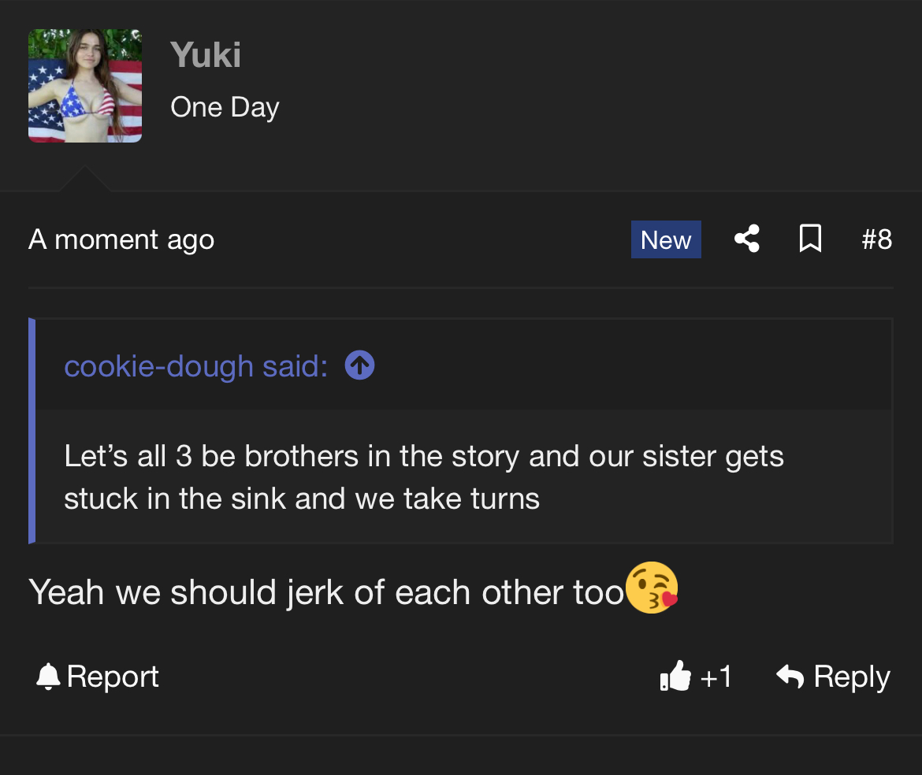This screenshot has width=922, height=775.
Task: Click the Reply text button
Action: 851,677
